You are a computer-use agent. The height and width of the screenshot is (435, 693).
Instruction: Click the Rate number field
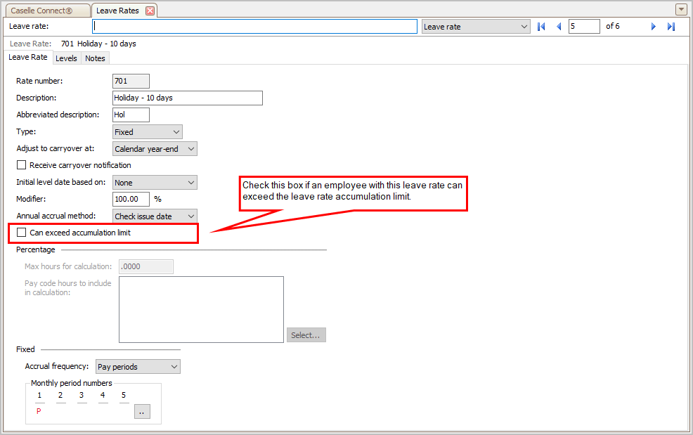coord(131,81)
